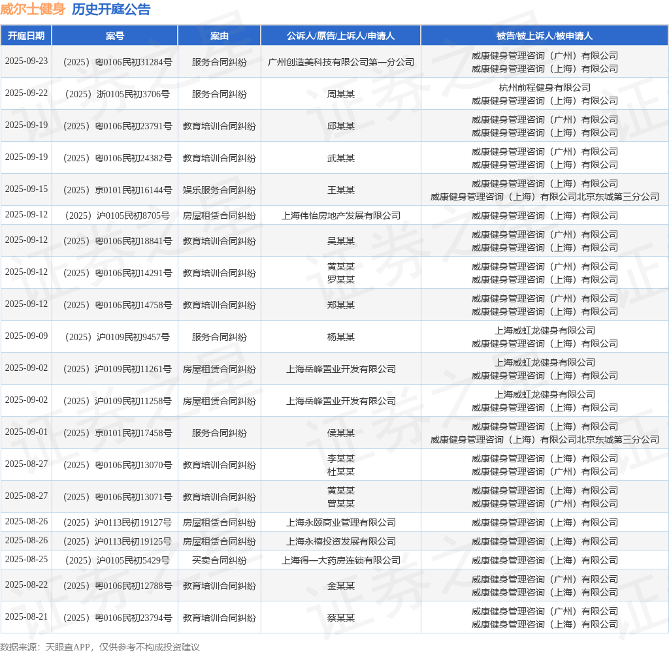This screenshot has width=669, height=653.
Task: Click plaintiff 上海永颐商业管理有限公司
Action: click(x=341, y=523)
